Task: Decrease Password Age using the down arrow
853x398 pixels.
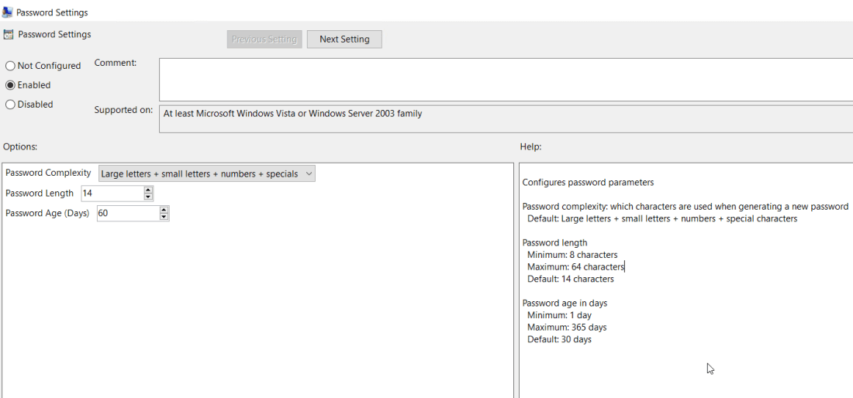Action: pyautogui.click(x=164, y=217)
